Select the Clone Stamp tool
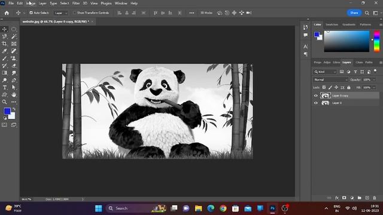This screenshot has height=215, width=383. pos(14,59)
